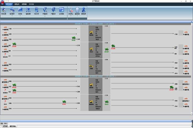The image size is (193, 128).
Task: Click the gear settings icon in the ribbon
Action: tap(4, 10)
